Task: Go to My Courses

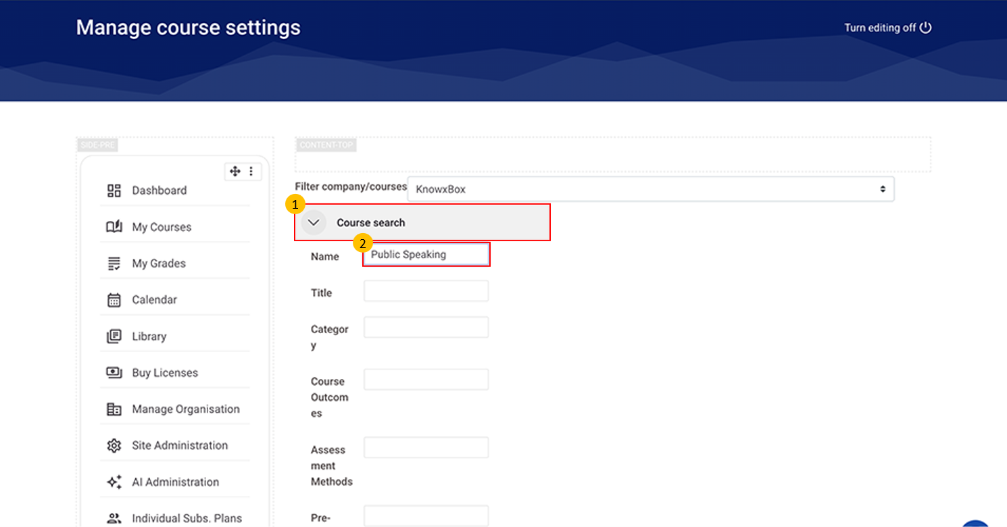Action: [x=162, y=227]
